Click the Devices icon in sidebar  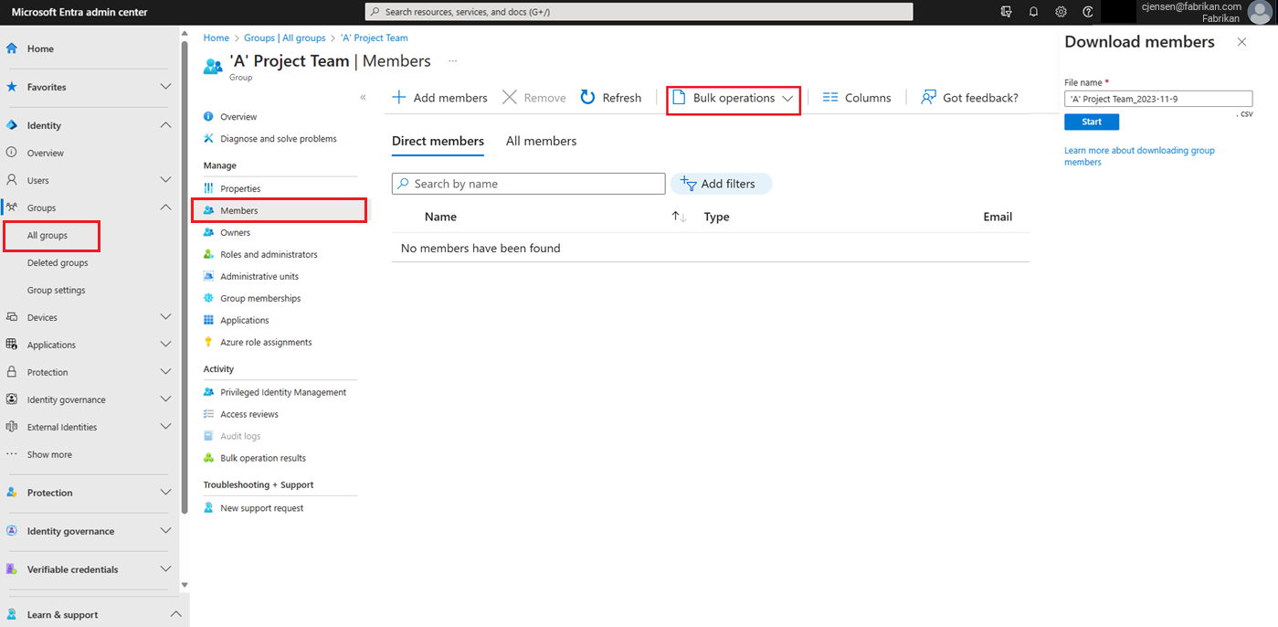pyautogui.click(x=12, y=317)
